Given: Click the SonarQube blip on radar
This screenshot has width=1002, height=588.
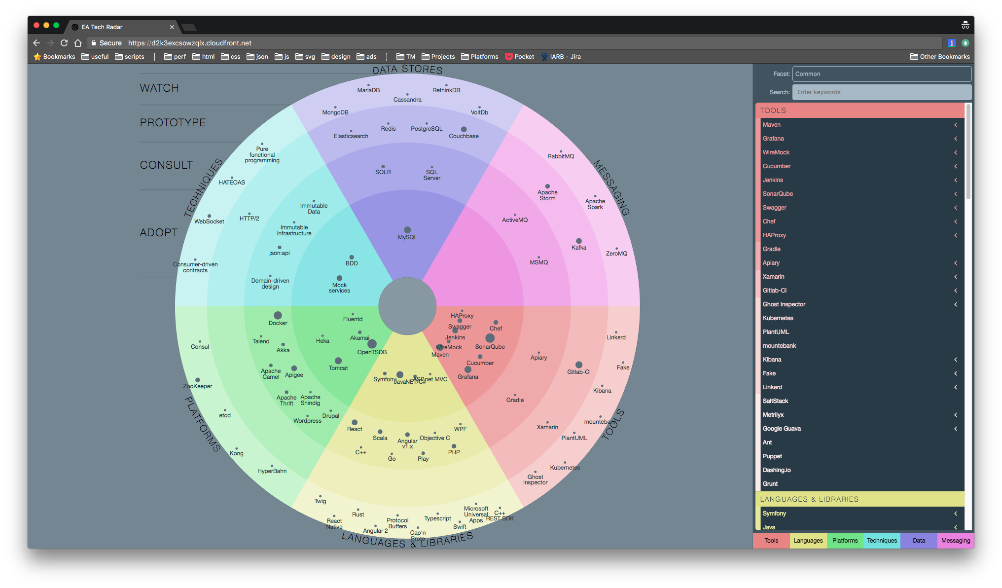Looking at the screenshot, I should tap(490, 338).
